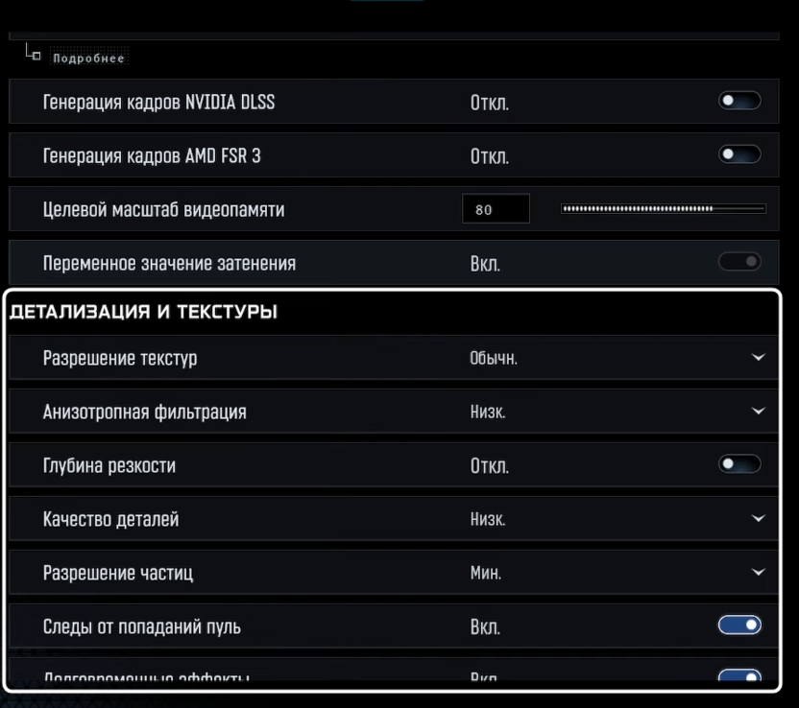
Task: Toggle Переменное значение затенения switch
Action: tap(739, 262)
